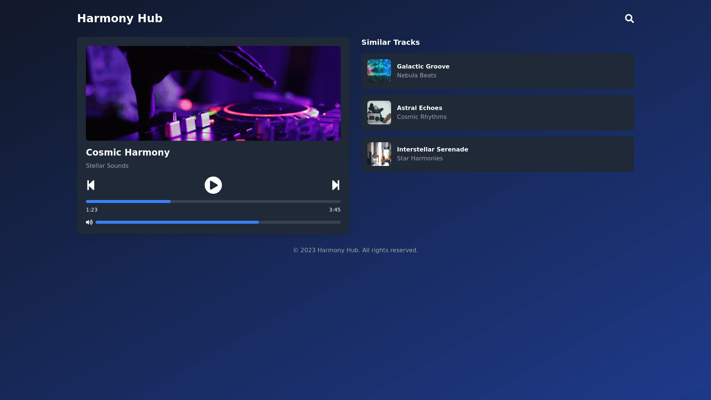Click Interstellar Serenade album thumbnail
Image resolution: width=711 pixels, height=400 pixels.
(379, 154)
